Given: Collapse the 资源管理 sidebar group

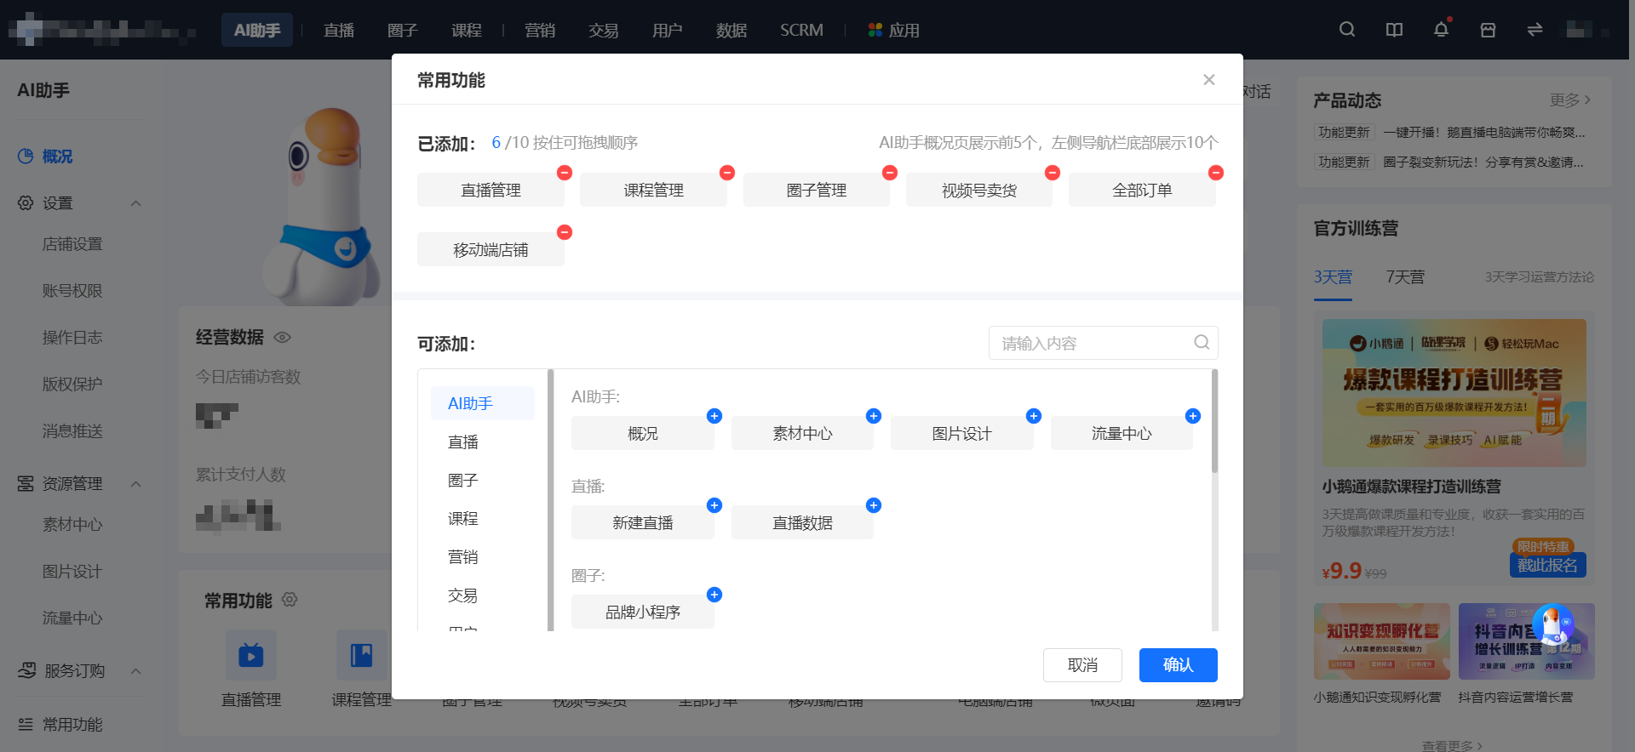Looking at the screenshot, I should pyautogui.click(x=135, y=484).
